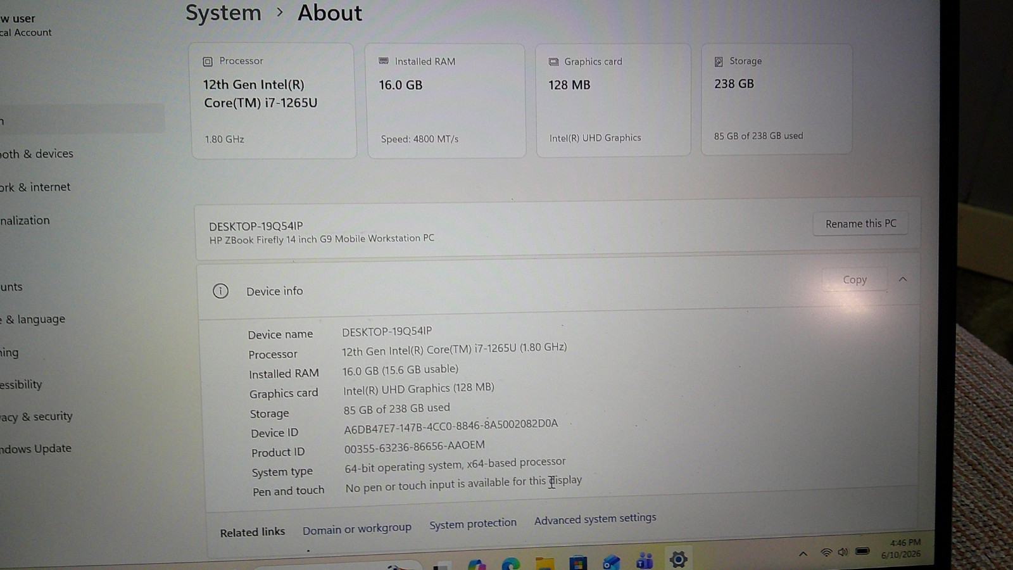Open Network & internet settings page
The image size is (1013, 570).
tap(35, 187)
